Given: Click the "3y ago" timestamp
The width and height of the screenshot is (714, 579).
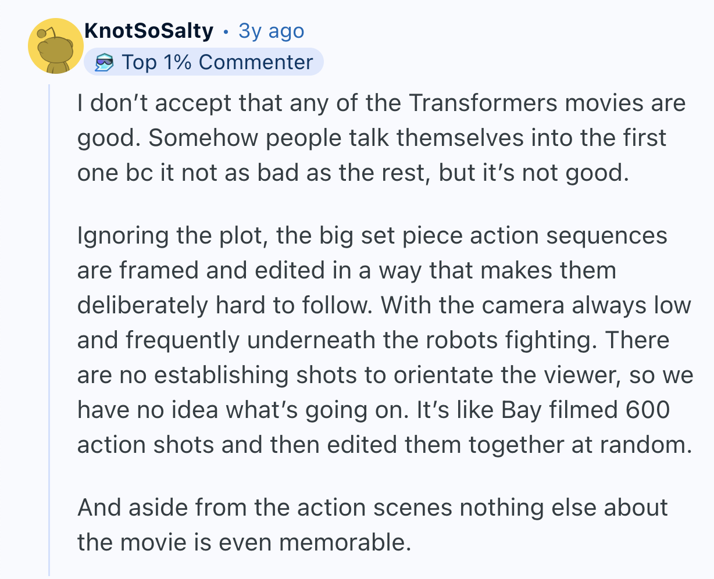Looking at the screenshot, I should (x=271, y=31).
